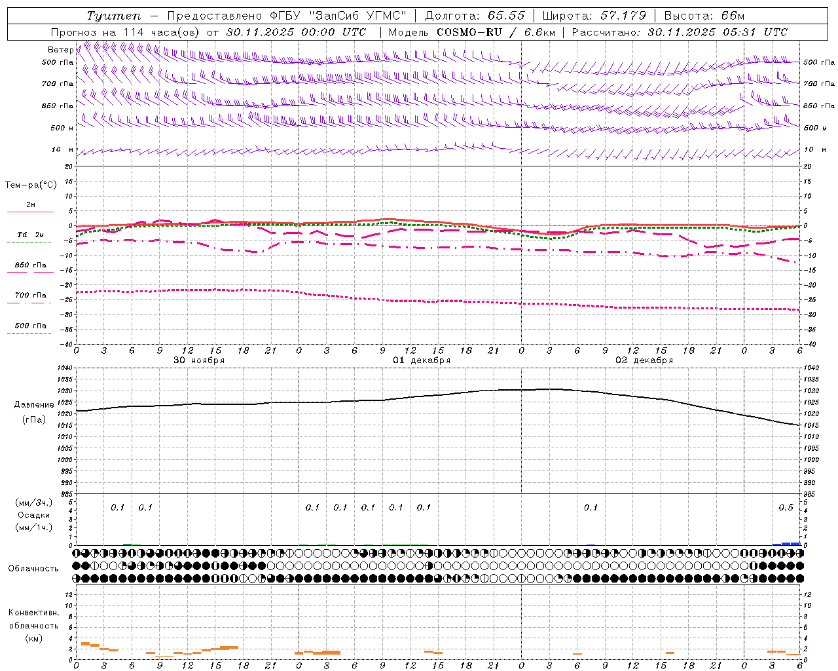Click the '0.5' precipitation amount value
Screen dimensions: 838x671
click(786, 508)
